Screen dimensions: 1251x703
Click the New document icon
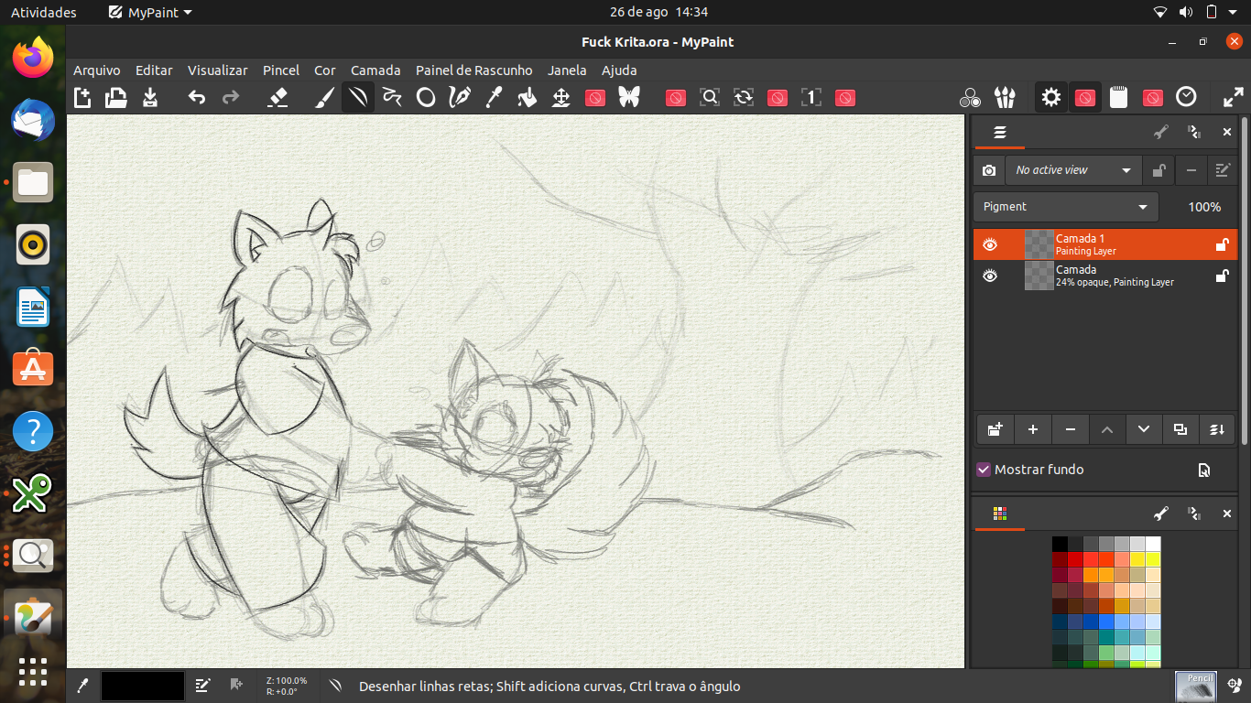coord(82,97)
